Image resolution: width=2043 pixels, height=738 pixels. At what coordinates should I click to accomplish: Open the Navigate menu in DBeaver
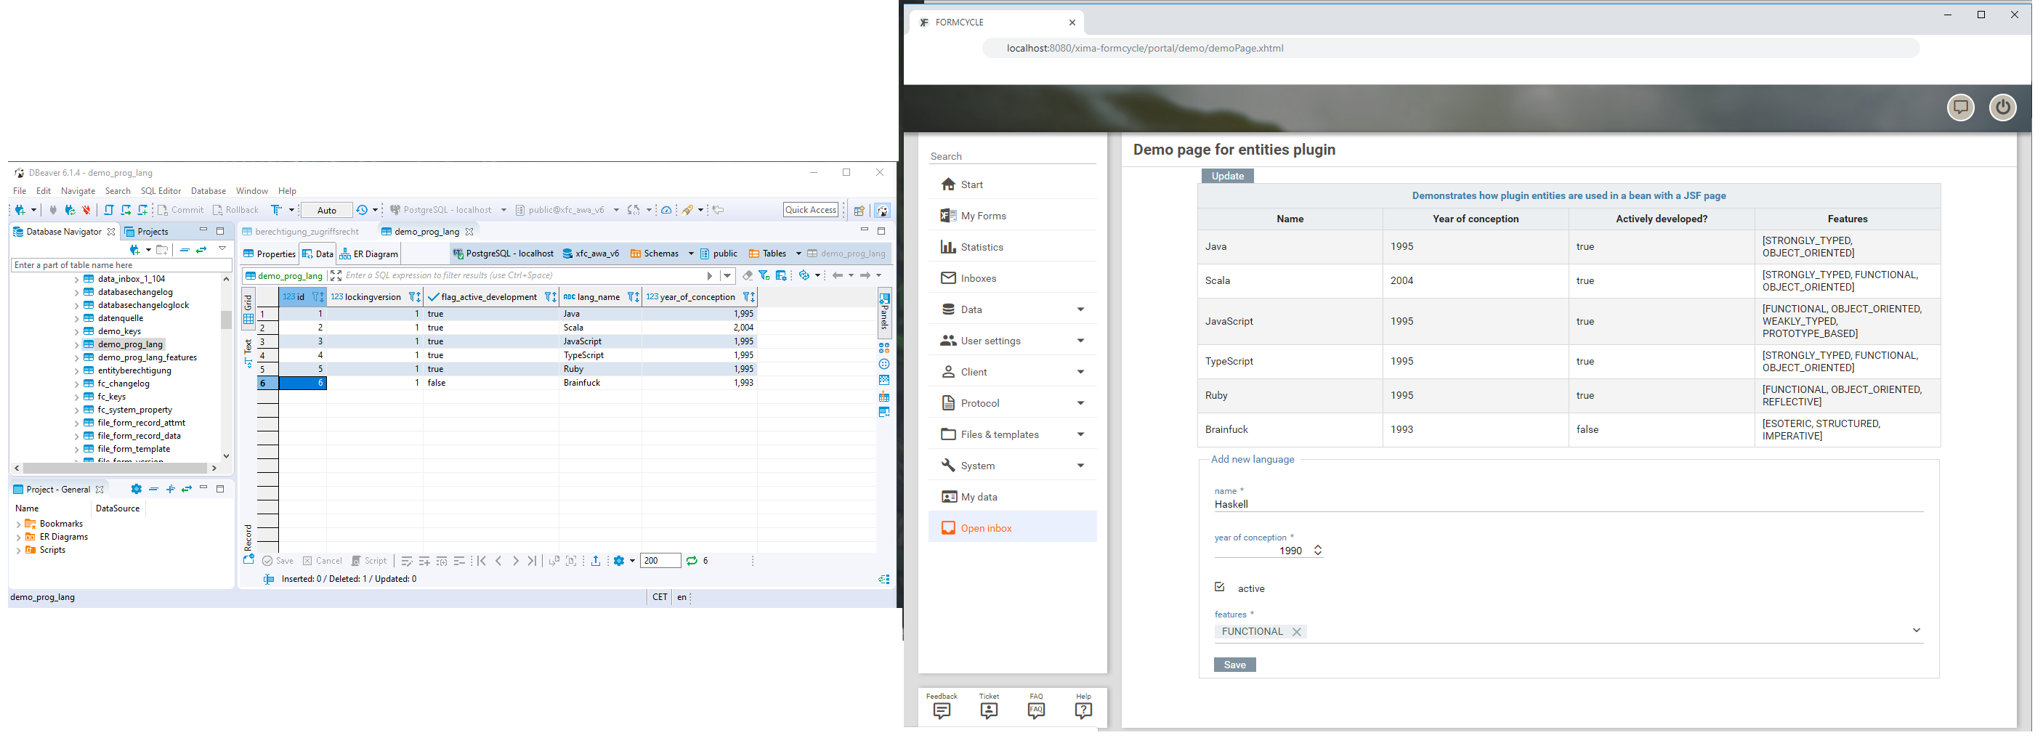click(78, 191)
